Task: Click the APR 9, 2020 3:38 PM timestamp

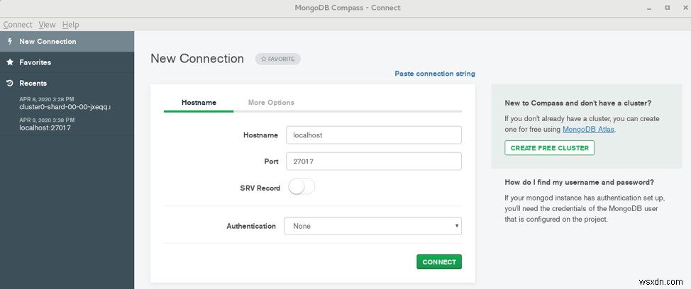Action: (x=47, y=120)
